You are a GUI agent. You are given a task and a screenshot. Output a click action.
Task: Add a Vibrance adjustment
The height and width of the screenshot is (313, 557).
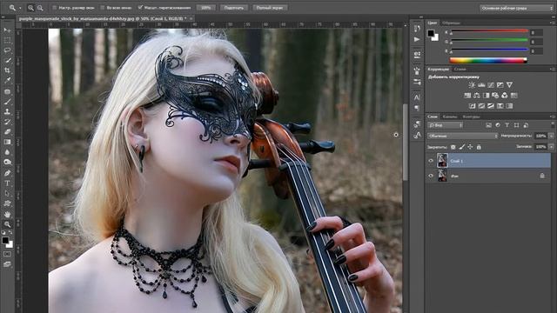509,85
